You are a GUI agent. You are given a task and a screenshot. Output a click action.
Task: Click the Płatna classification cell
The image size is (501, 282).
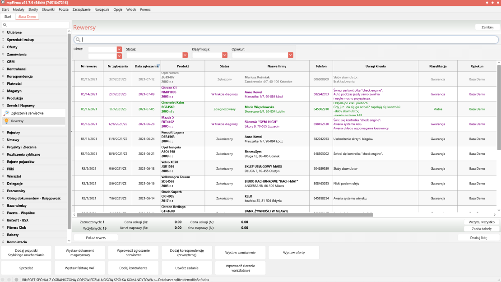[438, 109]
